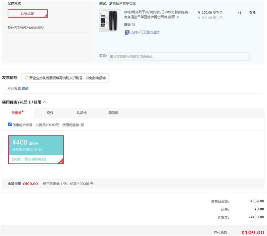Click the 留言 message input field
Image resolution: width=267 pixels, height=236 pixels.
(179, 57)
